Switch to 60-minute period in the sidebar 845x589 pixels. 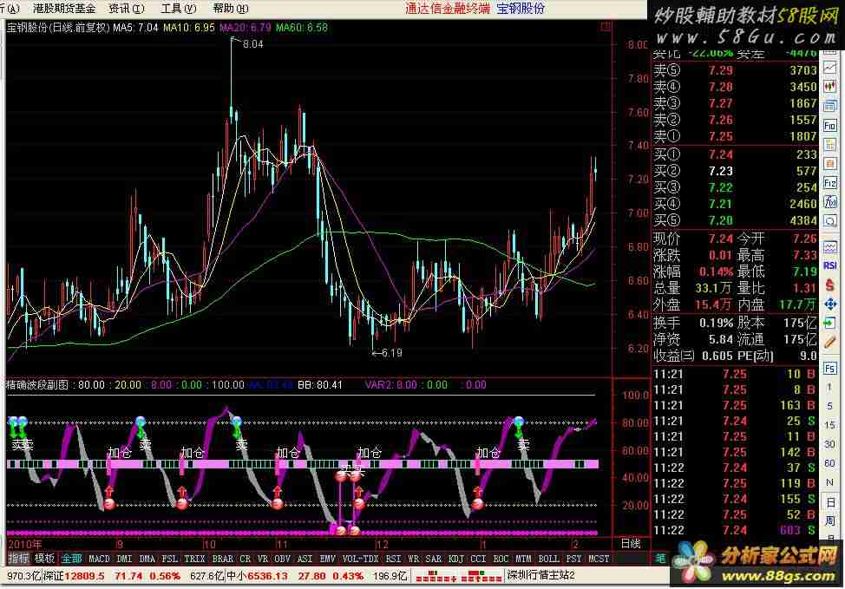coord(830,463)
